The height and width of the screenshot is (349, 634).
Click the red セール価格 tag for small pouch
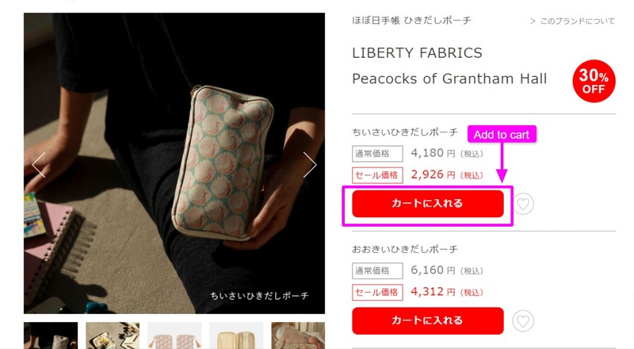point(377,175)
